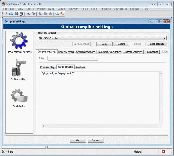Switch to the Build options tab
The image size is (174, 156).
pos(151,52)
